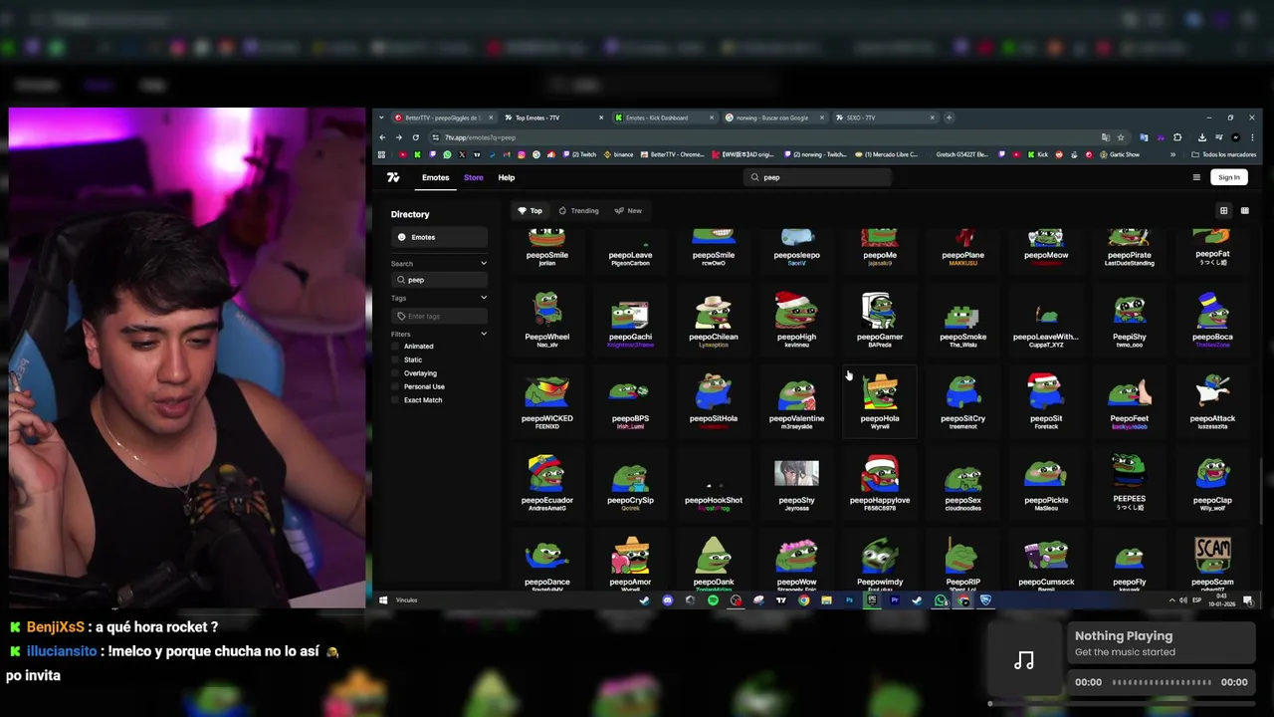
Task: Show hidden system tray icons
Action: [1171, 599]
